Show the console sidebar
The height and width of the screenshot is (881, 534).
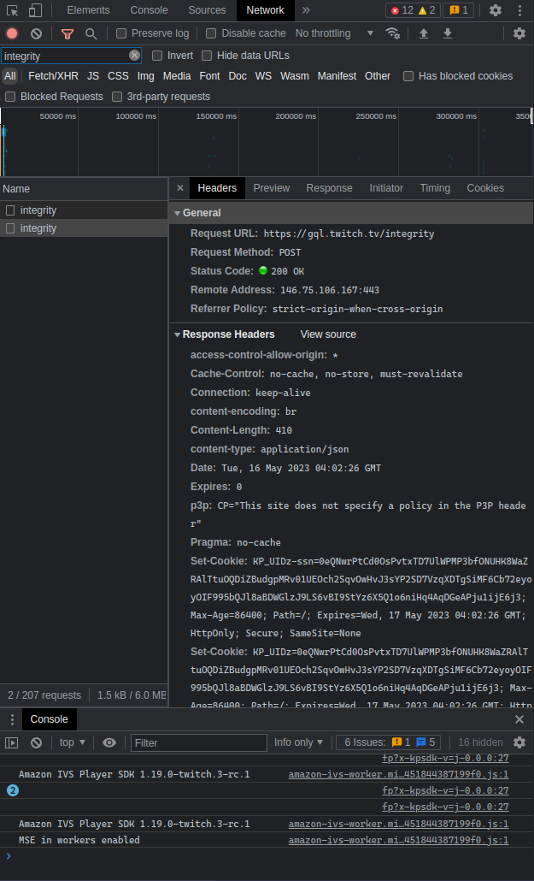(12, 742)
